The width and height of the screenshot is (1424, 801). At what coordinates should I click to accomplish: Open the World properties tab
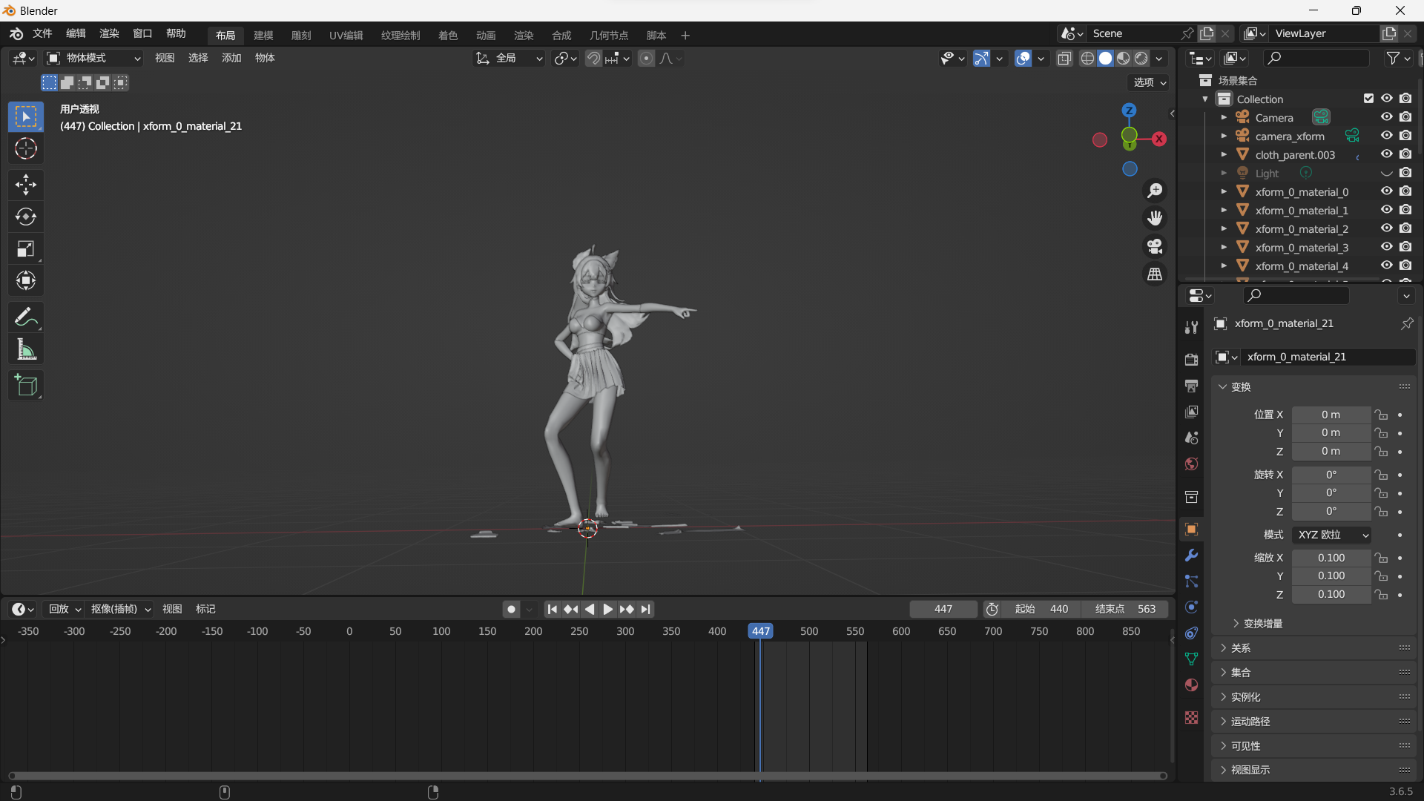point(1191,464)
